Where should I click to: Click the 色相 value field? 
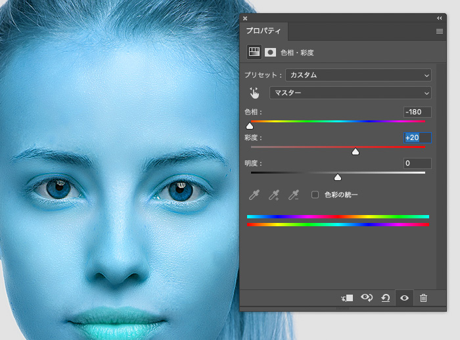[x=417, y=112]
